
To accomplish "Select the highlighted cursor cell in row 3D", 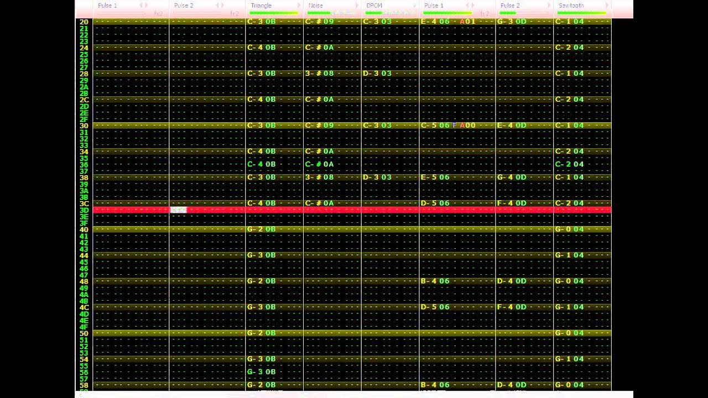I will pyautogui.click(x=179, y=210).
